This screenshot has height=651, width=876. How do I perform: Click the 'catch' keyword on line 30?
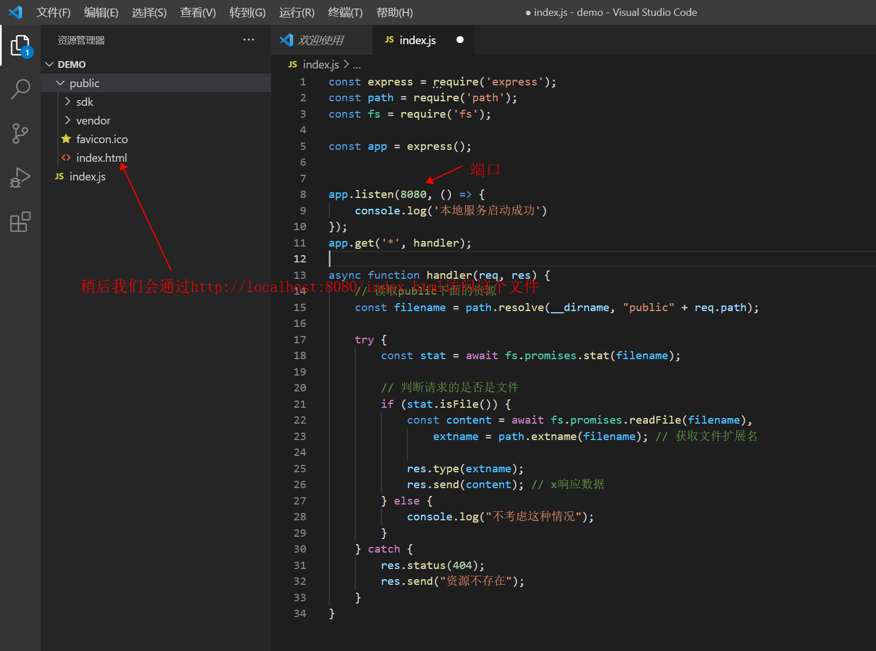point(384,549)
